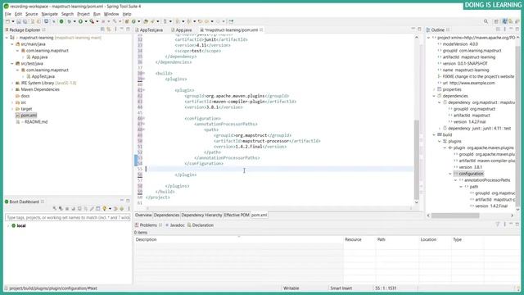Image resolution: width=524 pixels, height=295 pixels.
Task: Toggle code folding on line 46 configuration
Action: (144, 118)
